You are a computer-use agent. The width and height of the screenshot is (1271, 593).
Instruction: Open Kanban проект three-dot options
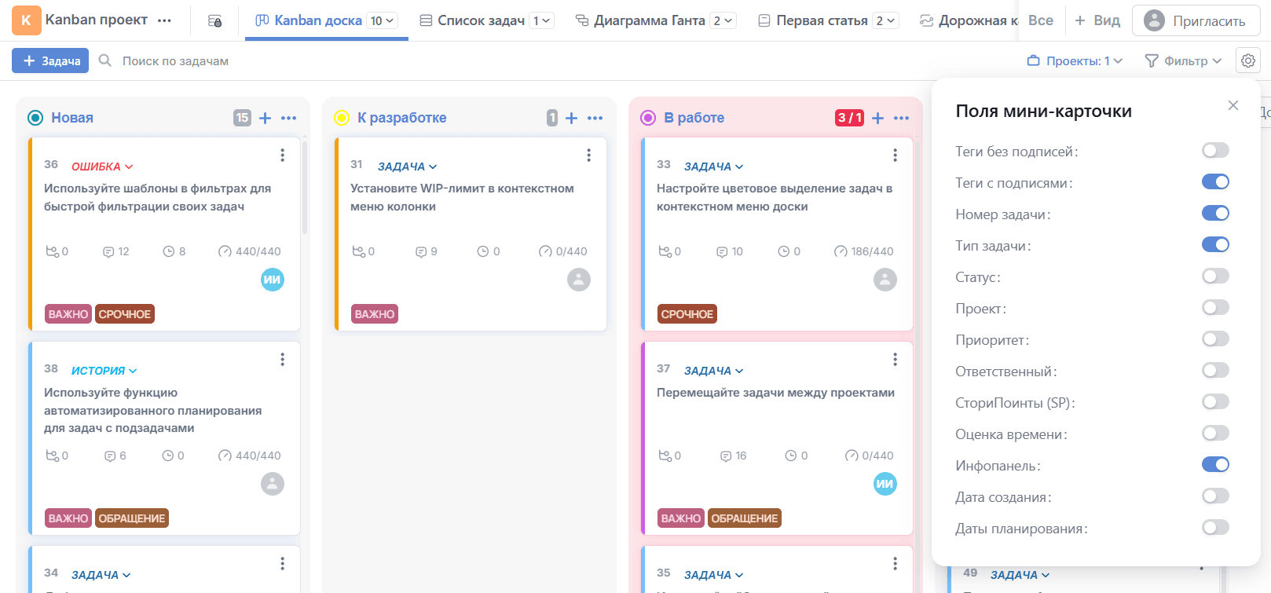[164, 20]
